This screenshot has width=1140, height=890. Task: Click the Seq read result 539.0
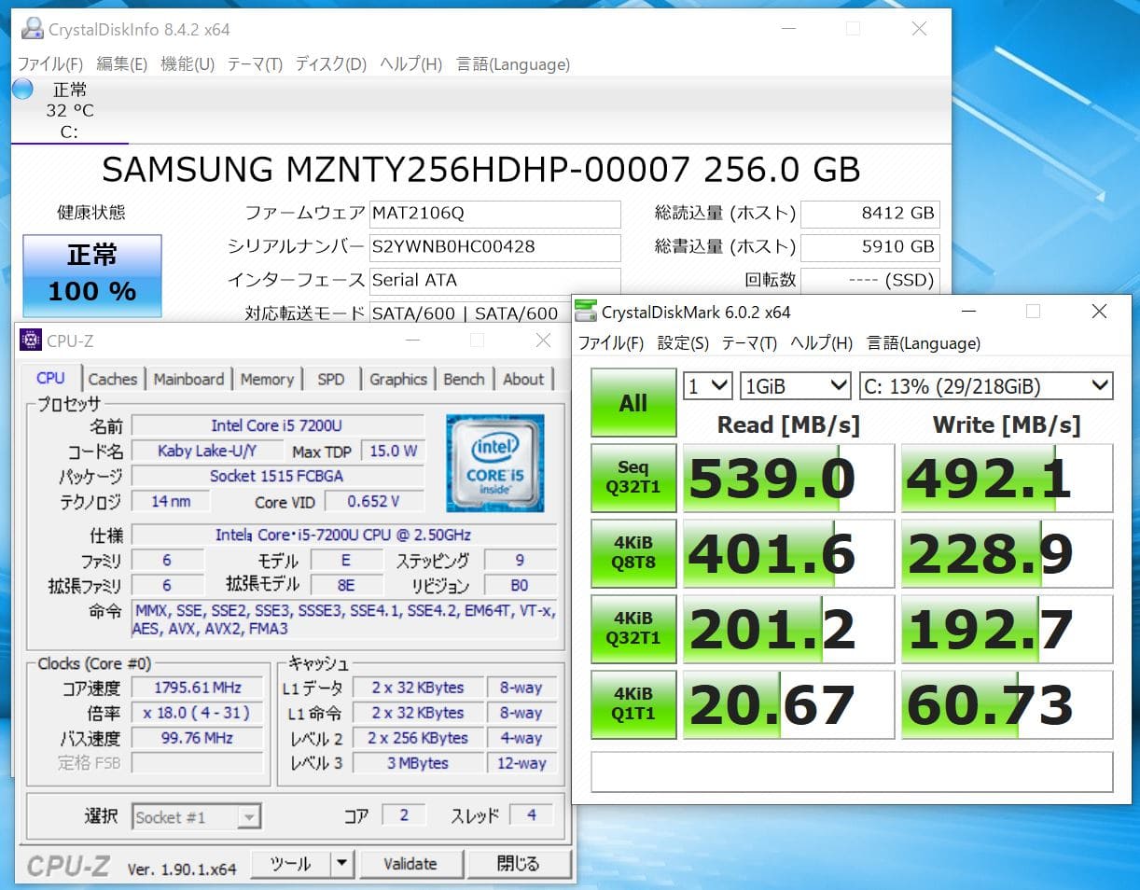click(789, 479)
